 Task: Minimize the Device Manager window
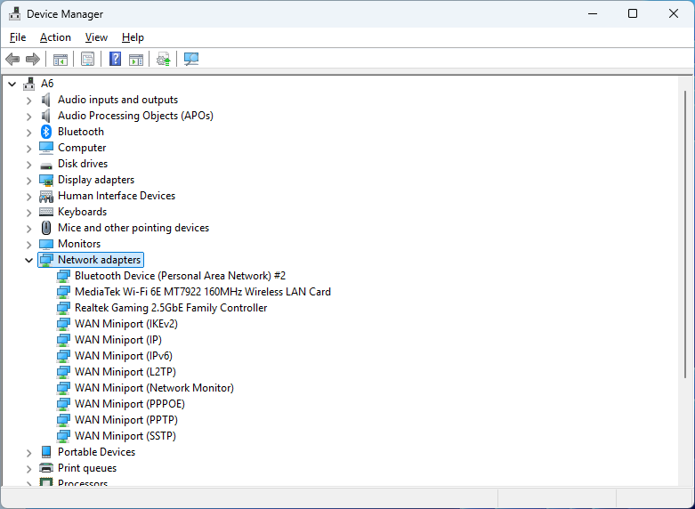593,13
